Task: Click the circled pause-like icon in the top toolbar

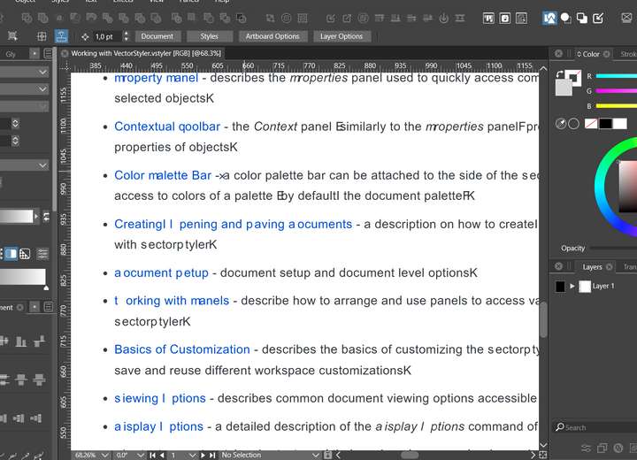Action: 287,18
